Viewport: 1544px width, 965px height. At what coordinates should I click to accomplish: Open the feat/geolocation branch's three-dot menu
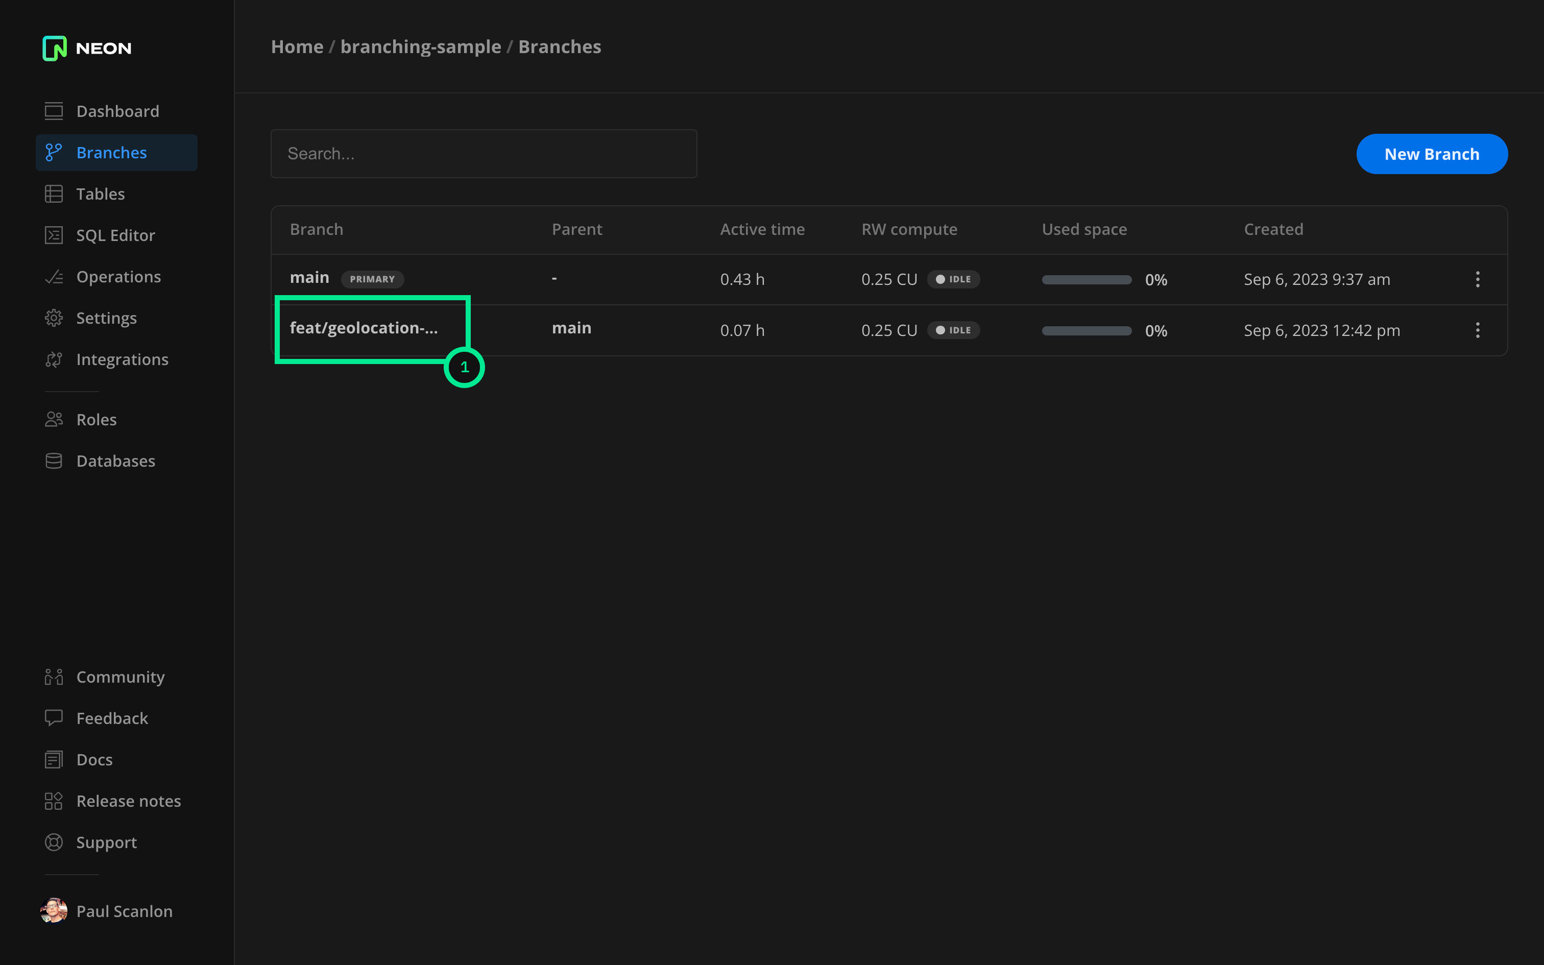(x=1478, y=330)
